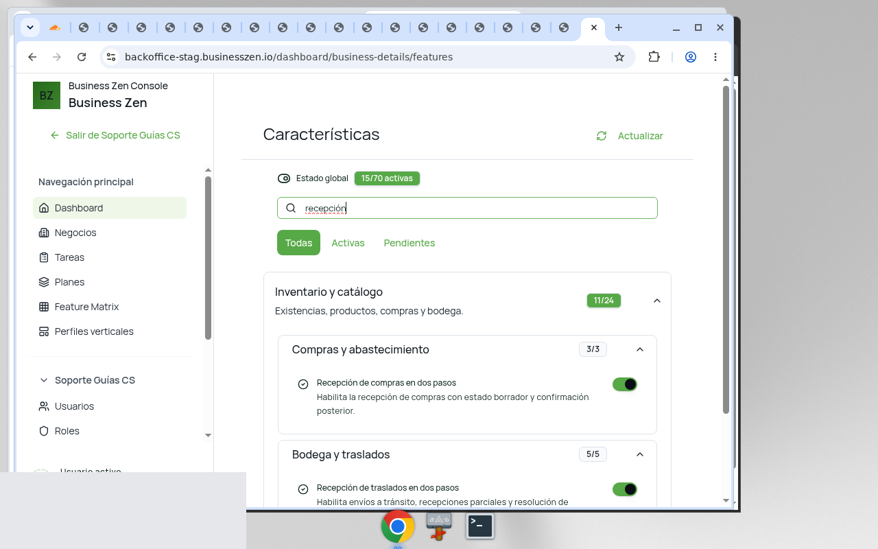This screenshot has height=549, width=878.
Task: Select the Todas filter tab
Action: tap(298, 243)
